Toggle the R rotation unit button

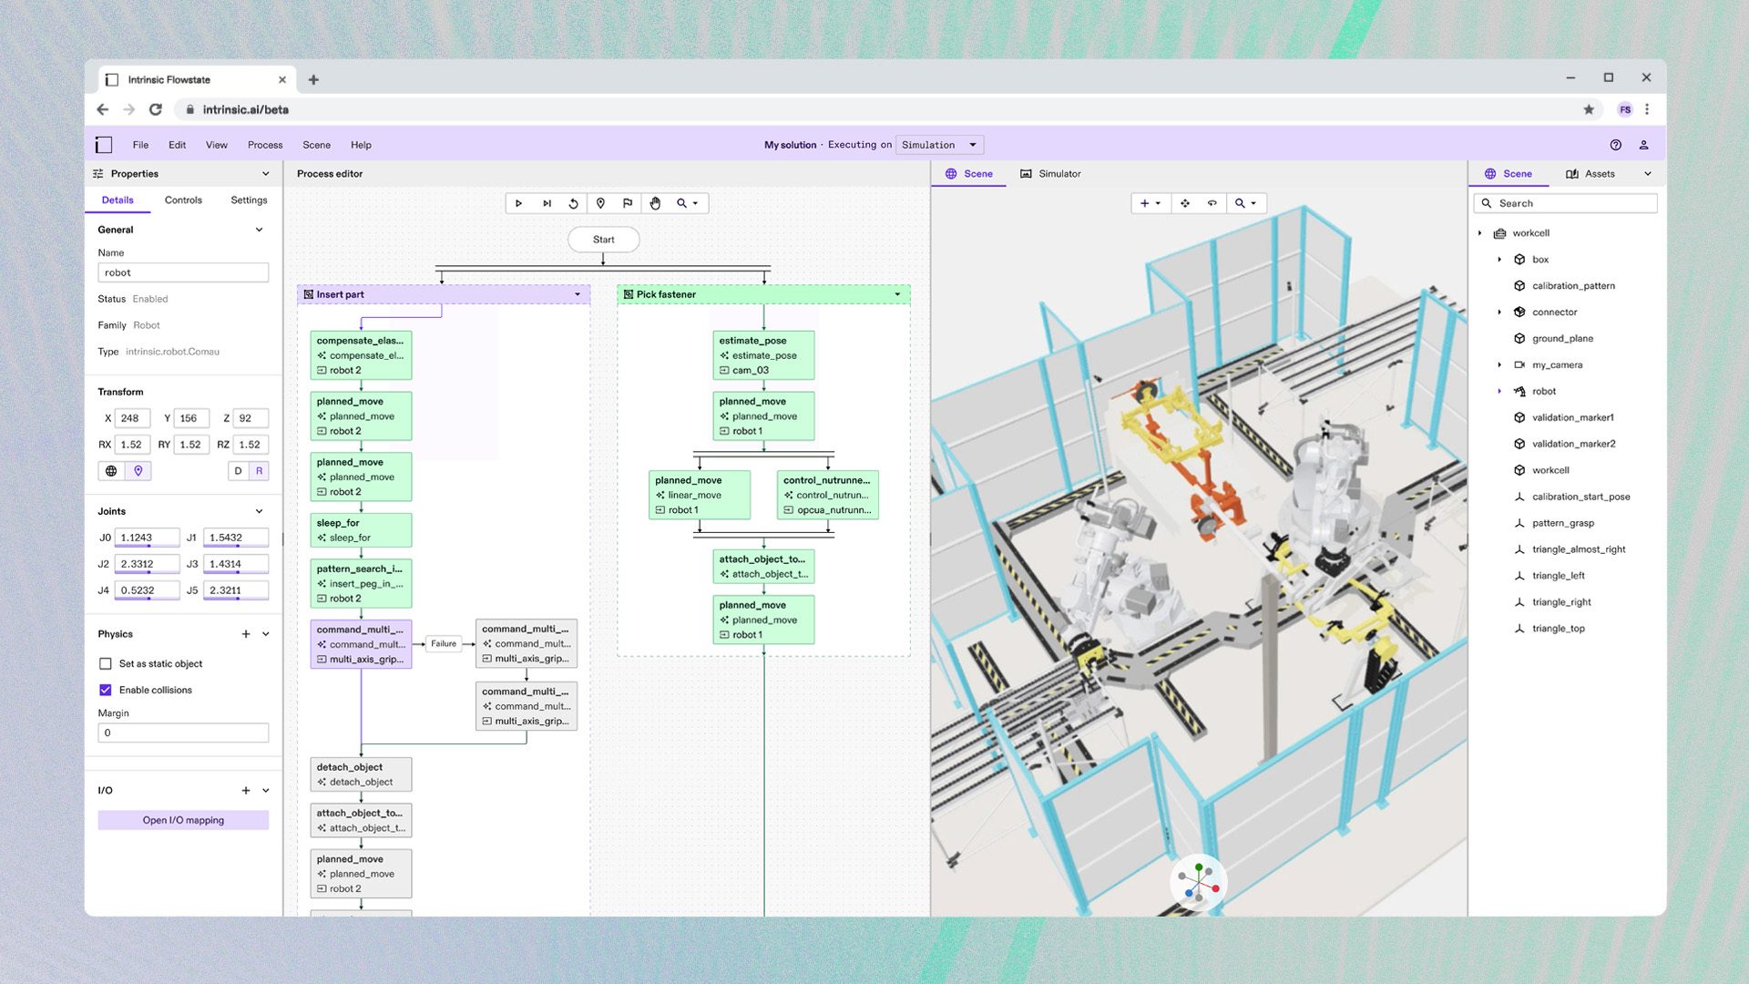point(260,471)
